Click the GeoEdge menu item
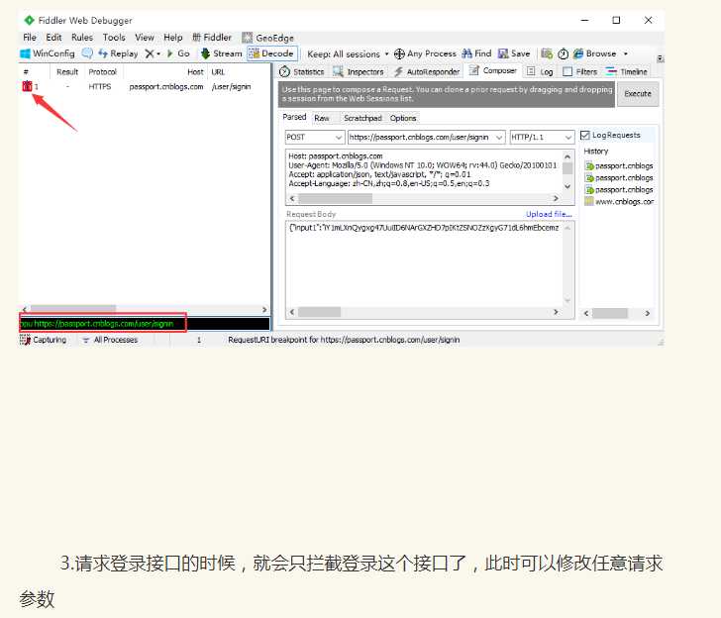Image resolution: width=721 pixels, height=618 pixels. pos(268,38)
